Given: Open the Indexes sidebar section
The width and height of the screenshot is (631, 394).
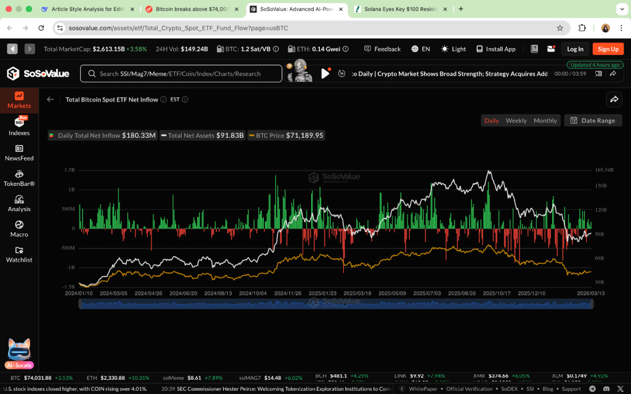Looking at the screenshot, I should [x=19, y=126].
